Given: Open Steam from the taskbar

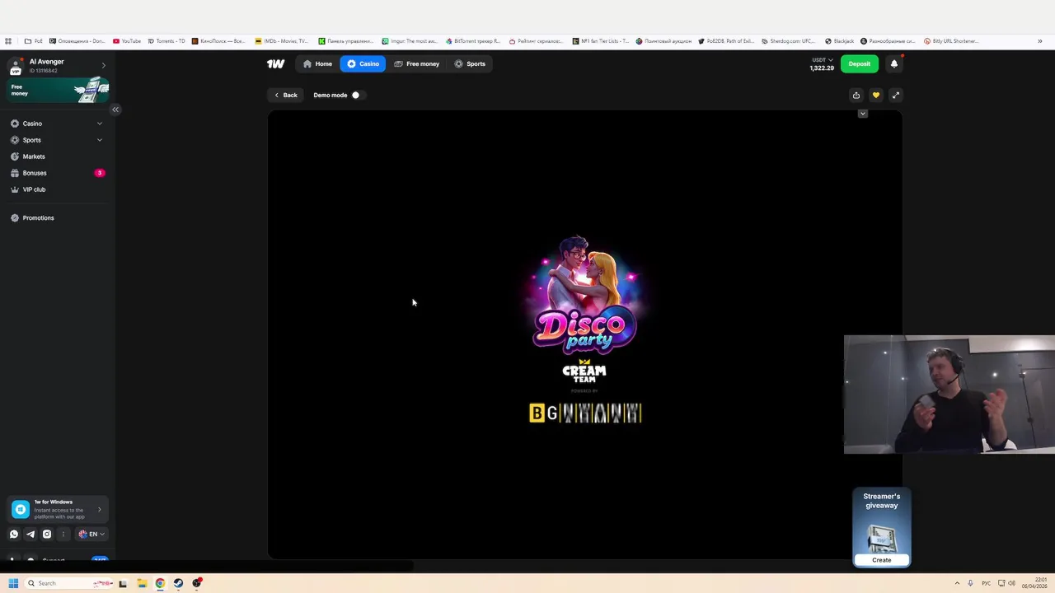Looking at the screenshot, I should click(x=178, y=583).
